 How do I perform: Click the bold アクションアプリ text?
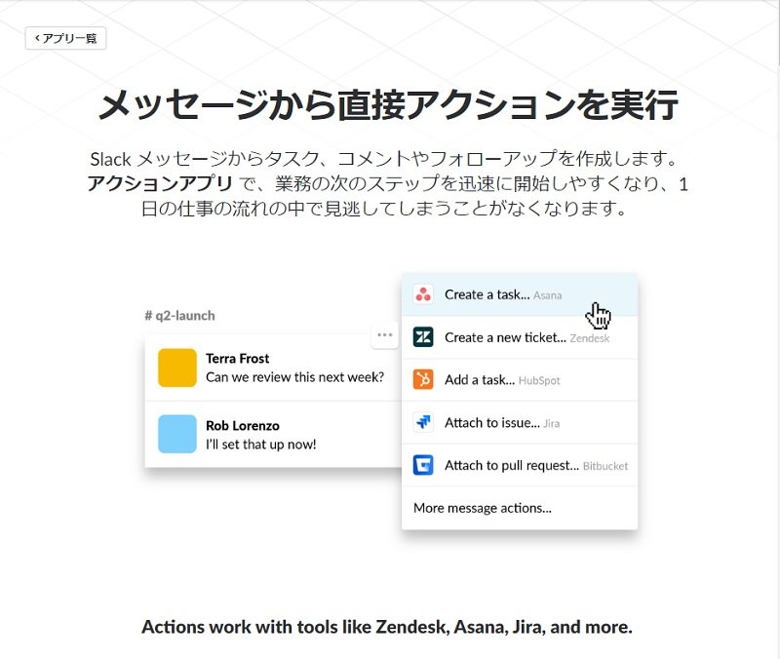(x=160, y=183)
